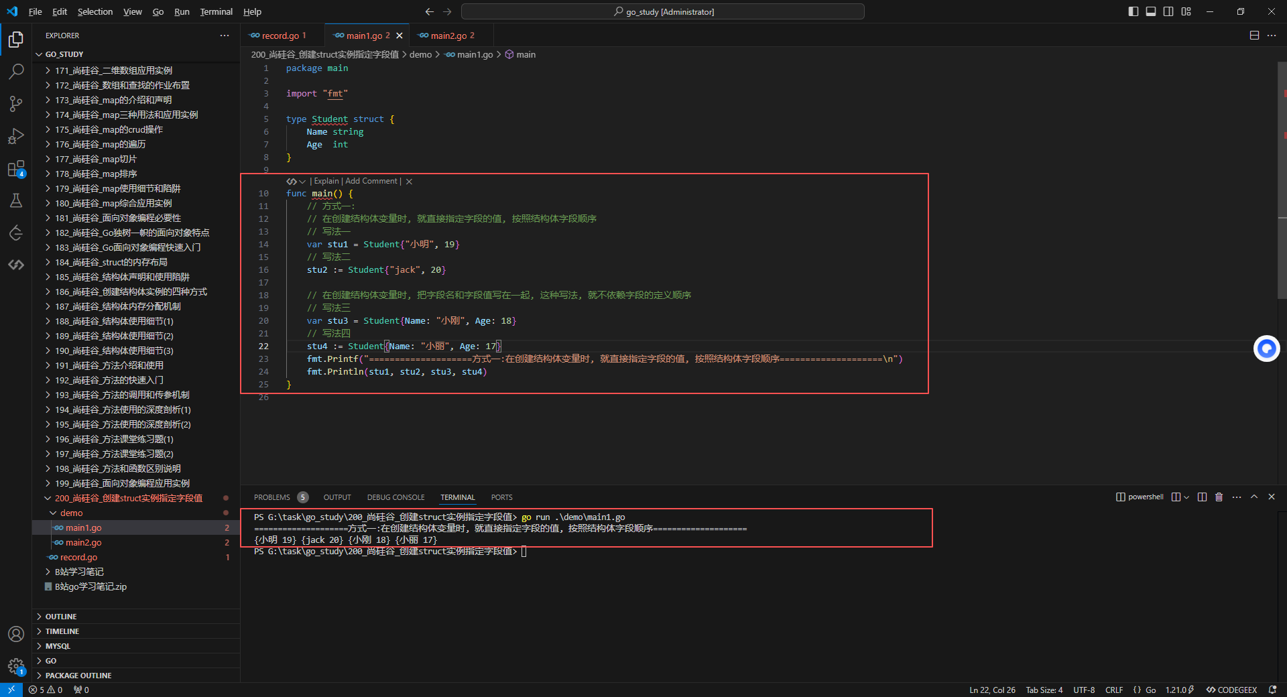This screenshot has height=697, width=1287.
Task: Close the main1.go editor tab
Action: click(400, 36)
